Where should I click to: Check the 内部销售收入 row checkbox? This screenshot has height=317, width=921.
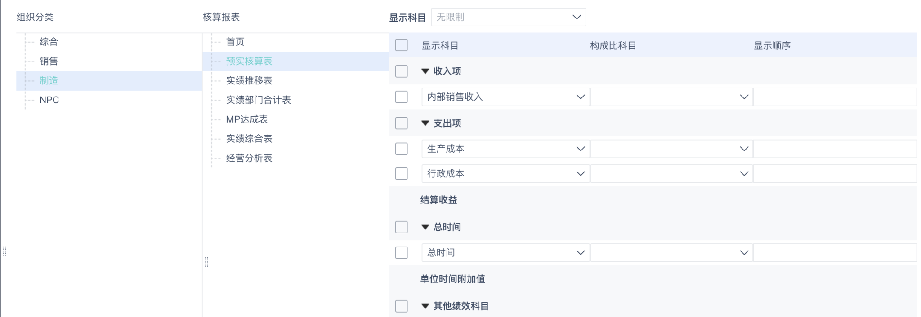pos(402,97)
